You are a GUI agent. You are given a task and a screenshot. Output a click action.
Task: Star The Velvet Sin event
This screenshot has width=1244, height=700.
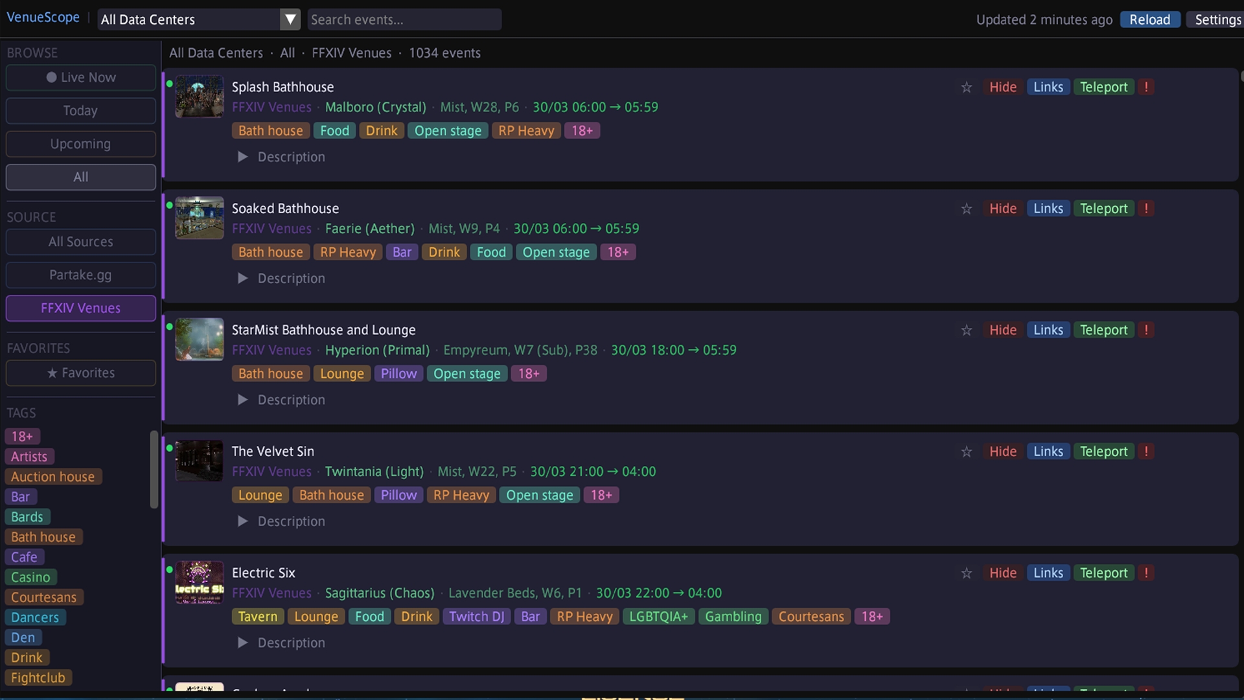coord(966,452)
